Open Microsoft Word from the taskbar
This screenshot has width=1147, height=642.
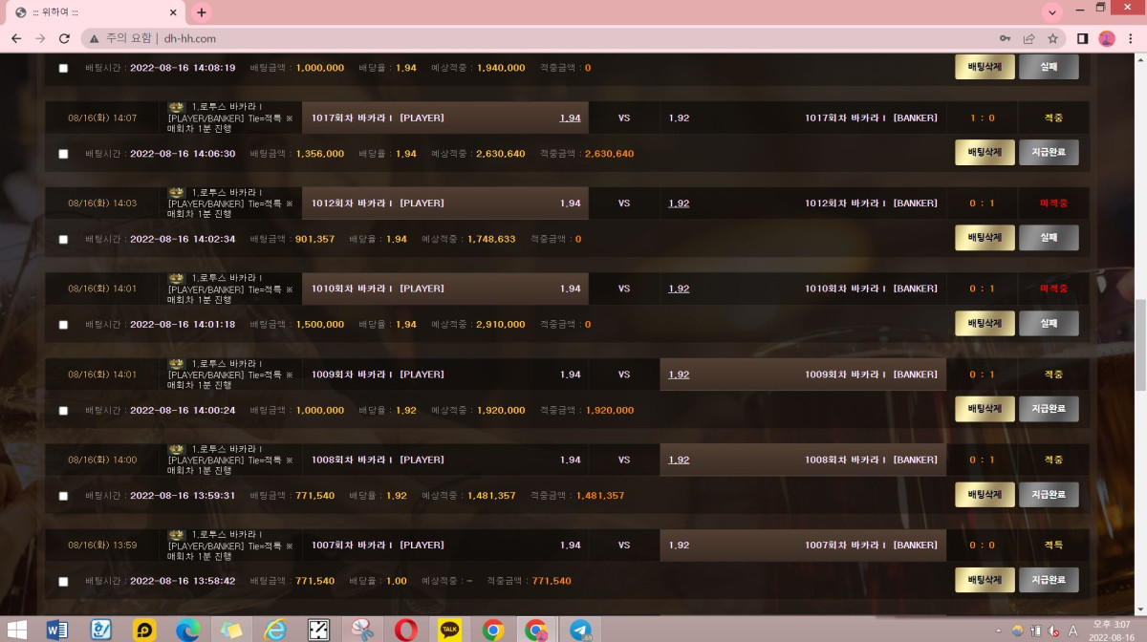coord(57,630)
